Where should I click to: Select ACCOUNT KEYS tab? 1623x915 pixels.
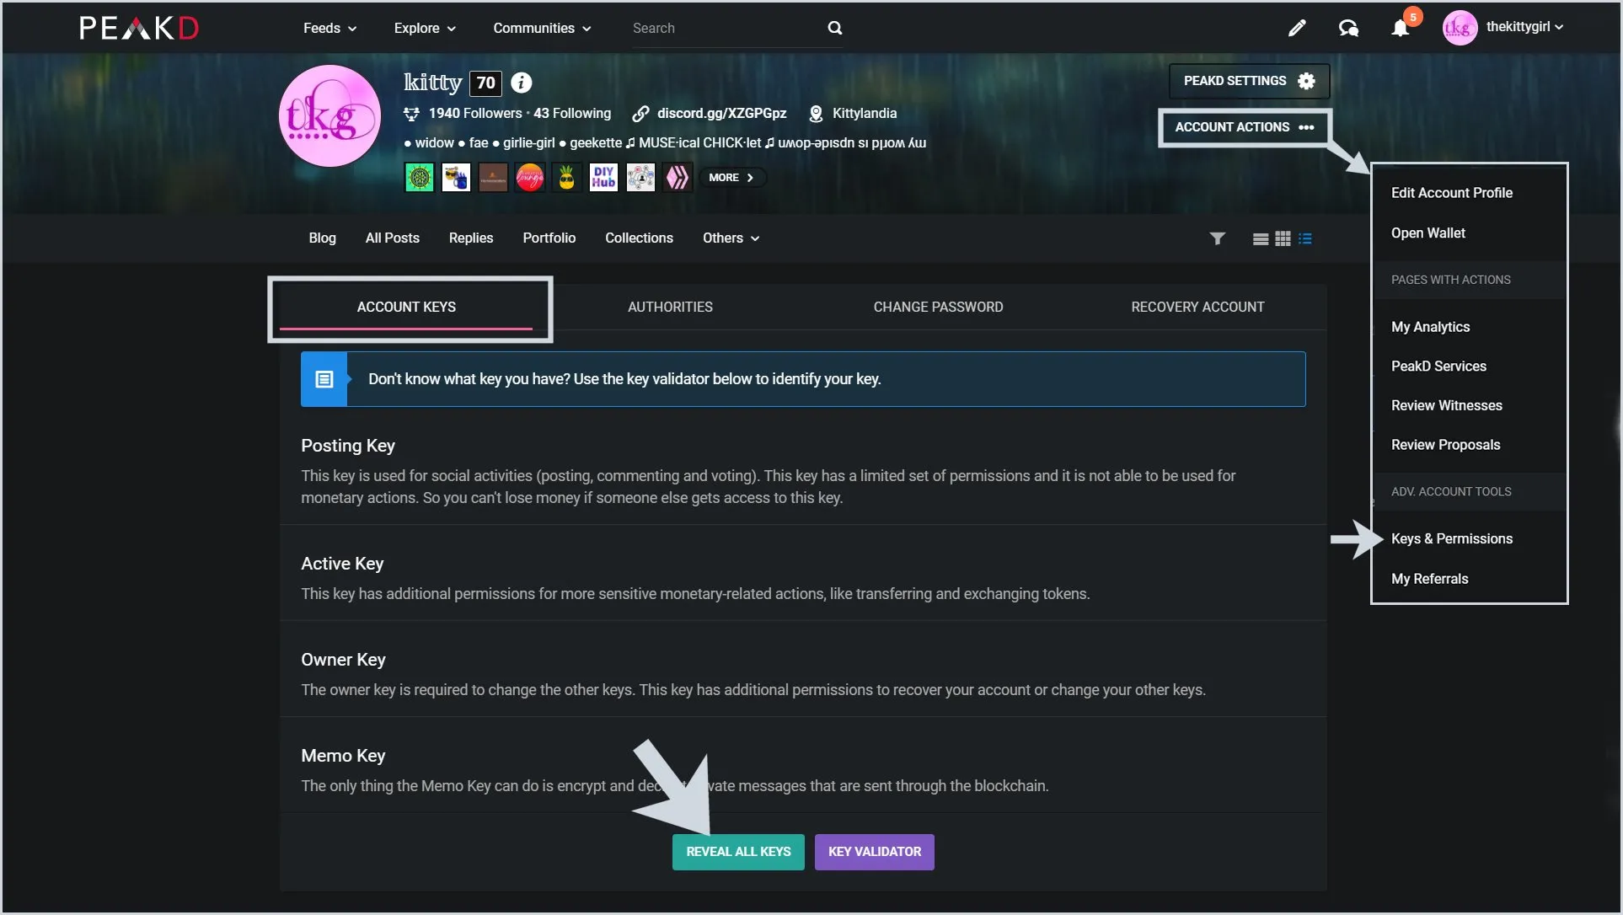click(x=405, y=308)
